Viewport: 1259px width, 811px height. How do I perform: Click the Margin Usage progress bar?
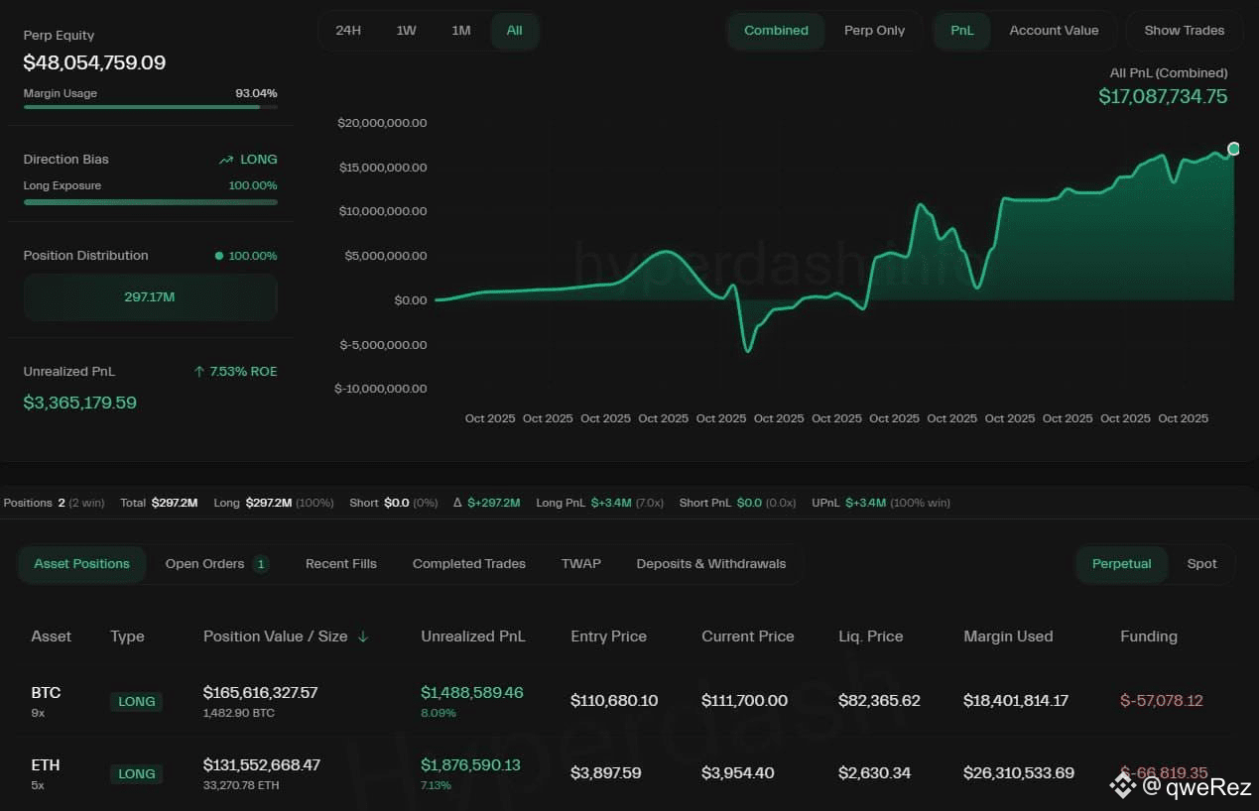point(151,106)
